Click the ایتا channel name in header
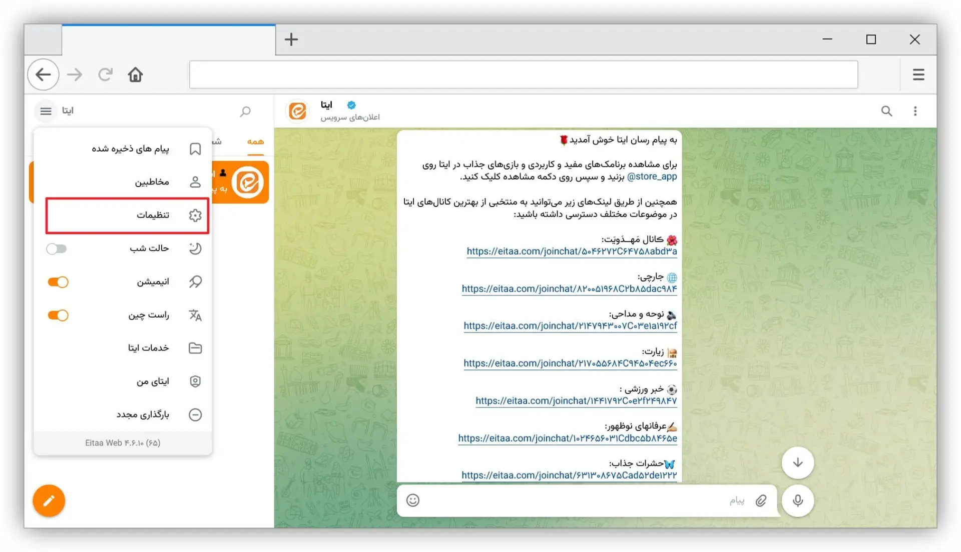This screenshot has width=961, height=552. [326, 105]
